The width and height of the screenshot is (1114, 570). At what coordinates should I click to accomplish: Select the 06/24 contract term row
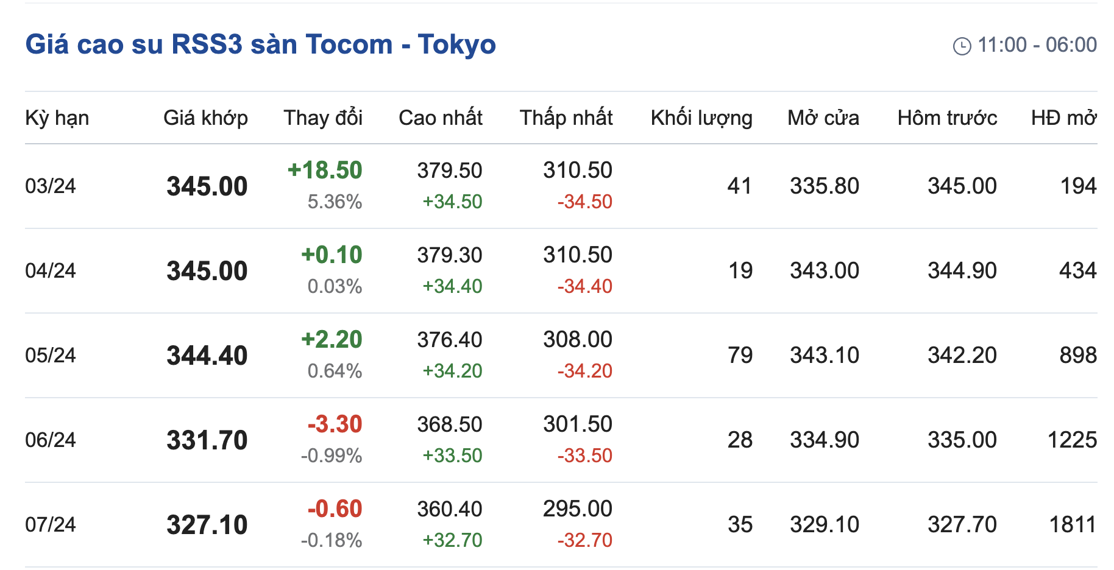51,440
